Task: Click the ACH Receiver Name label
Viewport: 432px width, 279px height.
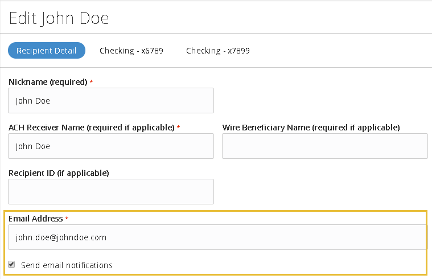Action: pos(91,128)
